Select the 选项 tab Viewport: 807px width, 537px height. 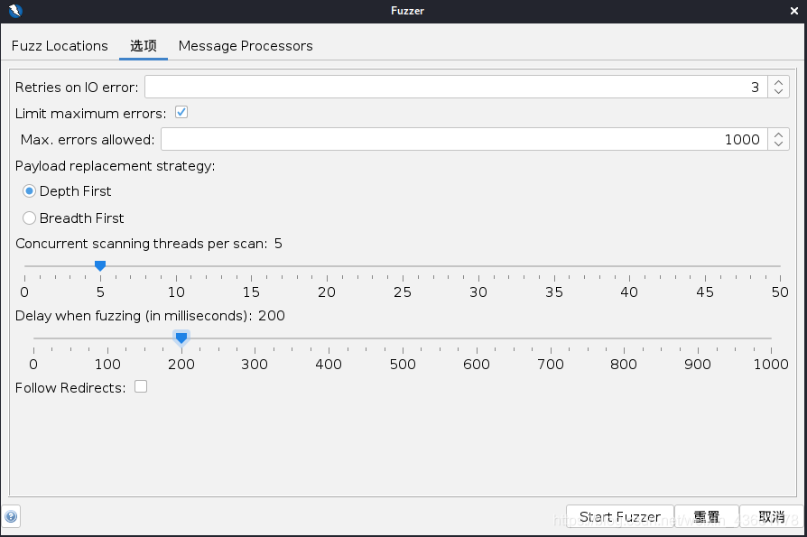(x=144, y=46)
